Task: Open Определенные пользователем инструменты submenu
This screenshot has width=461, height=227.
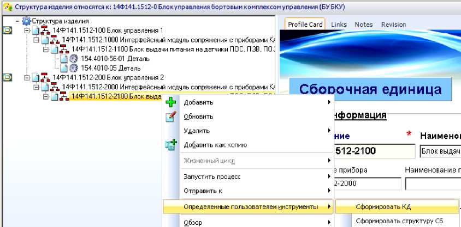Action: pyautogui.click(x=249, y=207)
